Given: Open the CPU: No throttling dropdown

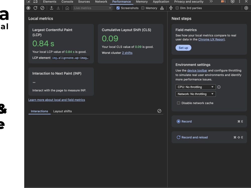Looking at the screenshot, I should 196,87.
